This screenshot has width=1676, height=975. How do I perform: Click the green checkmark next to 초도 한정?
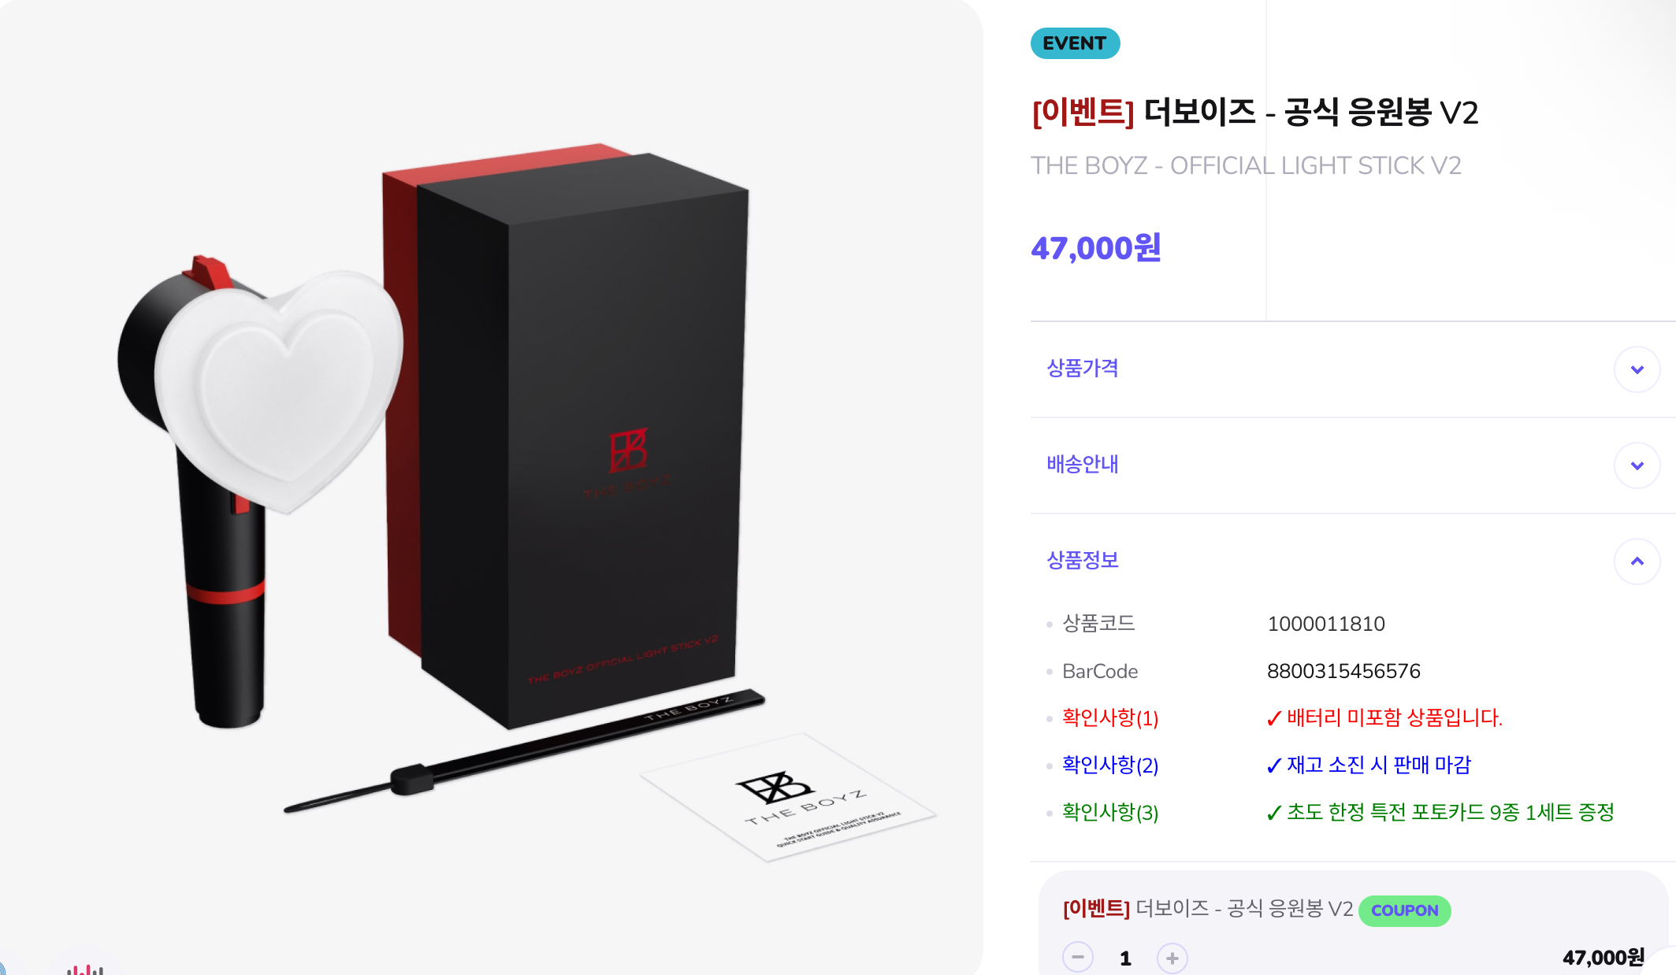1273,813
